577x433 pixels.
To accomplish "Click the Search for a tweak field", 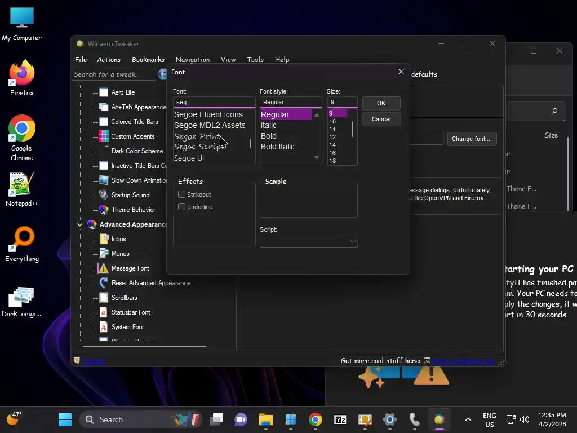I will pyautogui.click(x=114, y=74).
